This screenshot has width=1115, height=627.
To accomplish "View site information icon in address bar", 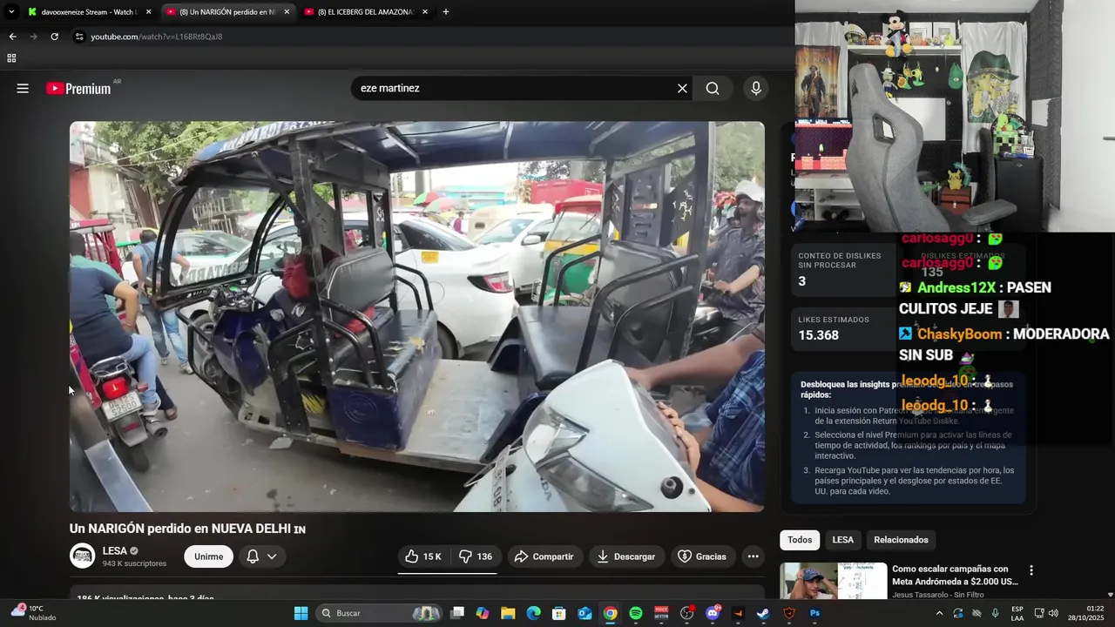I will click(x=79, y=37).
